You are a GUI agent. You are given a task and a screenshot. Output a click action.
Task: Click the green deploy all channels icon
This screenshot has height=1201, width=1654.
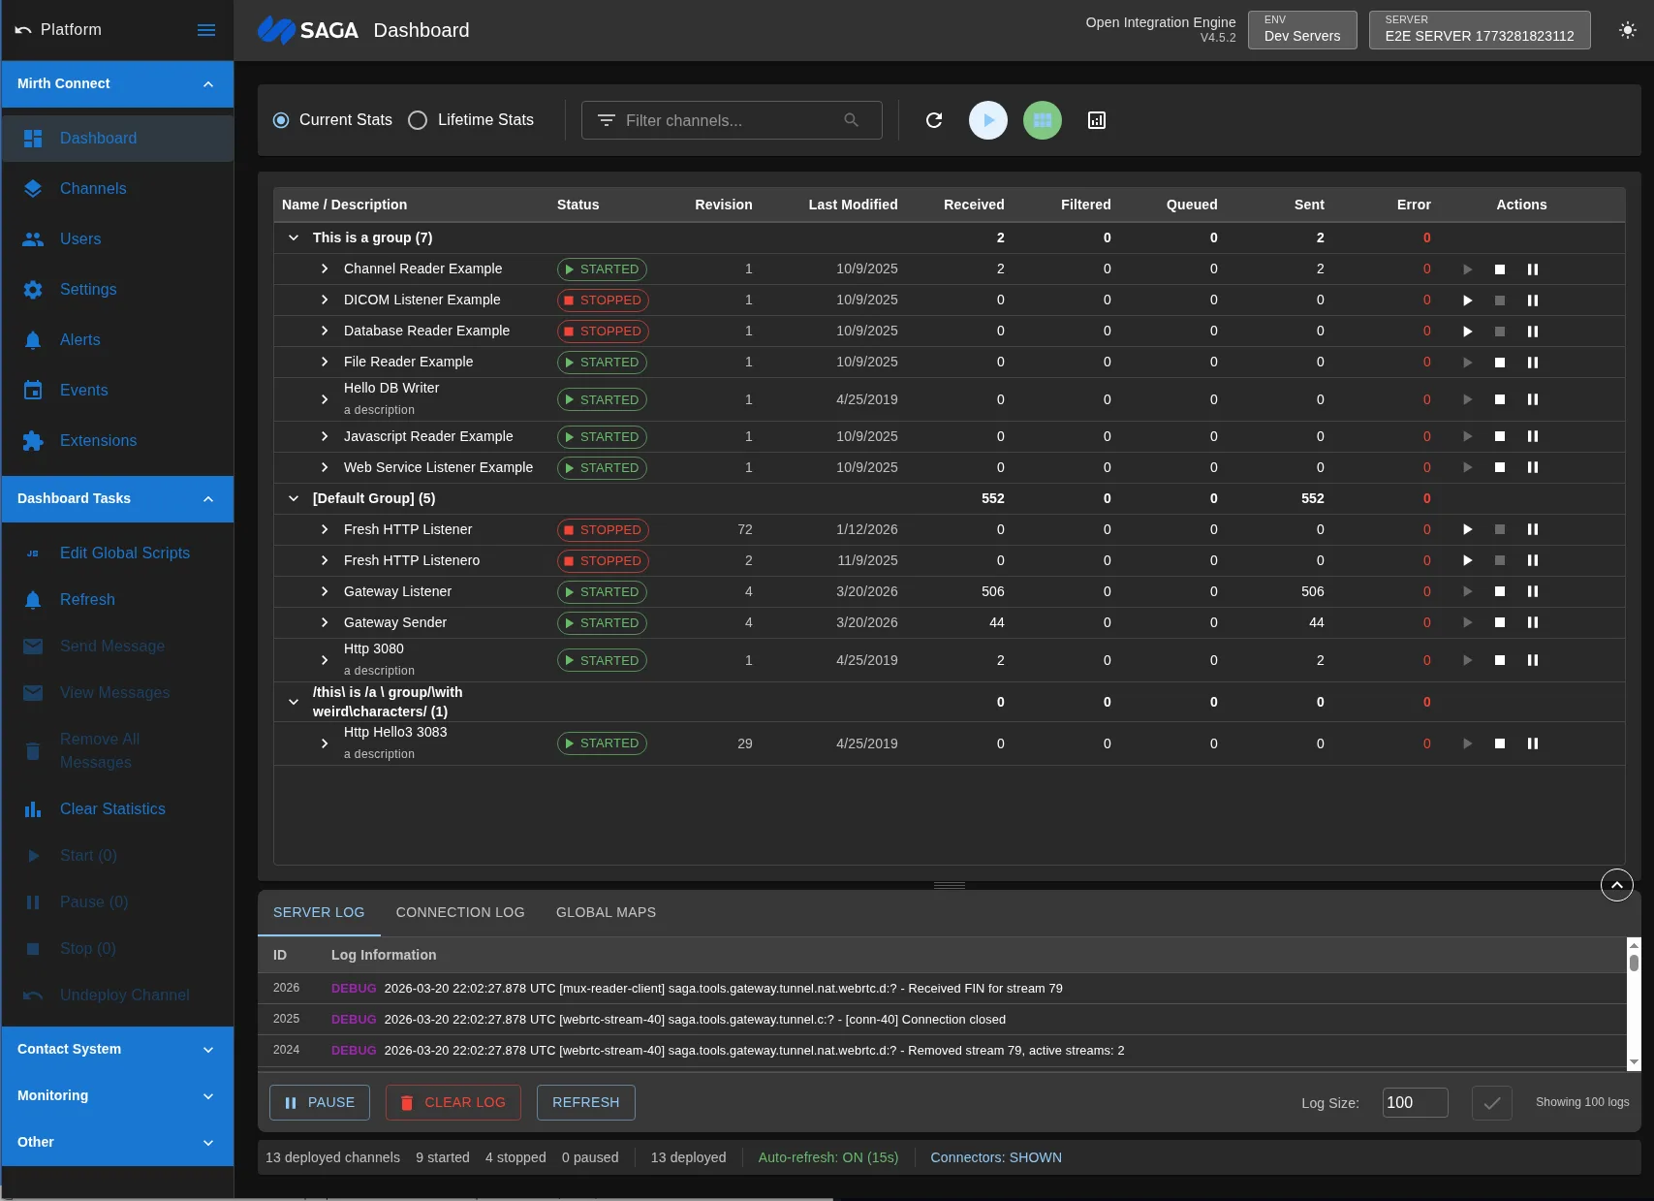[x=1042, y=120]
